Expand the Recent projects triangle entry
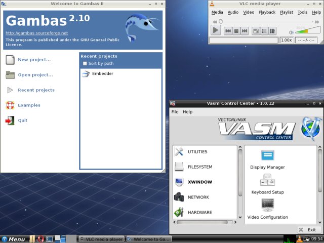The image size is (324, 243). [x=10, y=90]
